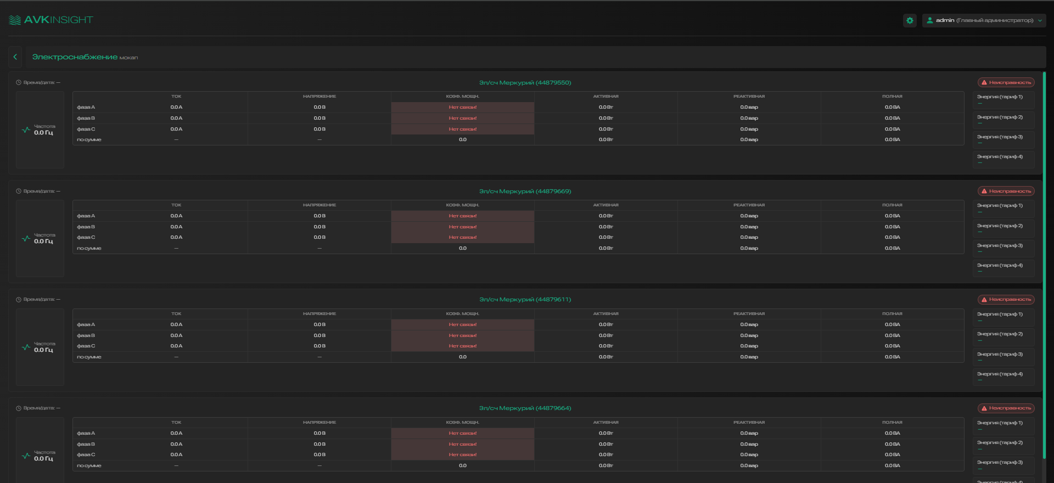1054x483 pixels.
Task: Select Энергия (тариф 2) card of meter 44879550
Action: 1003,120
